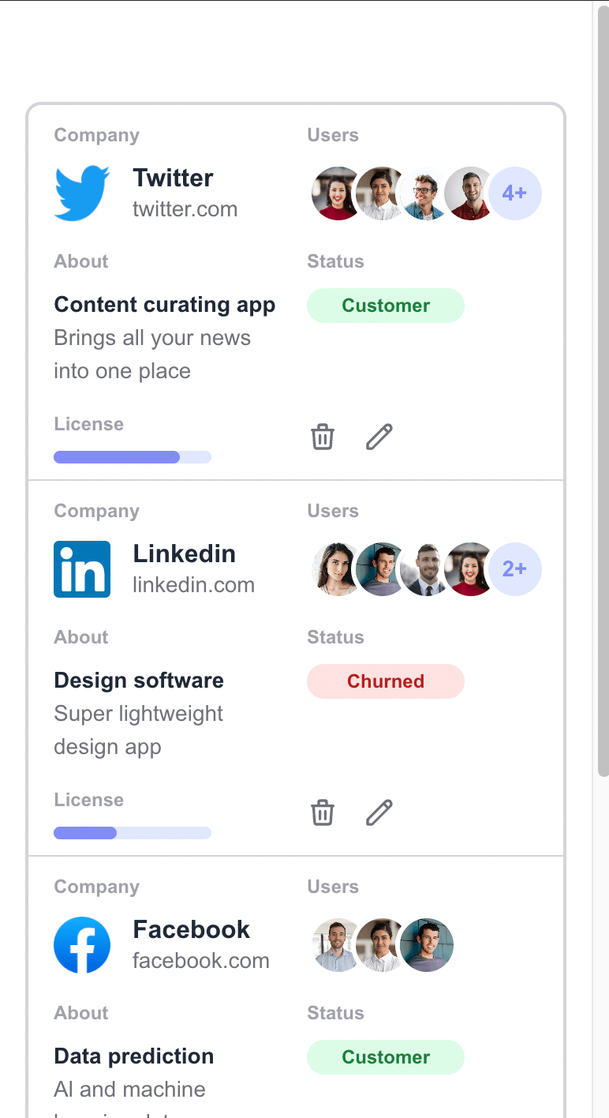This screenshot has height=1118, width=609.
Task: Click the Twitter license progress bar
Action: point(133,457)
